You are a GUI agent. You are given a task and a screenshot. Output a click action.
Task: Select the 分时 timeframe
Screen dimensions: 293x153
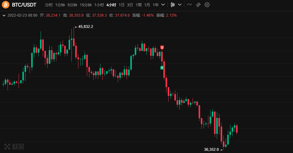coord(49,5)
